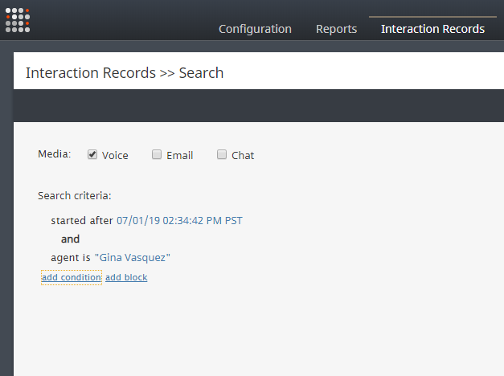Screen dimensions: 504x376
Task: Click the Email label text
Action: click(x=180, y=156)
